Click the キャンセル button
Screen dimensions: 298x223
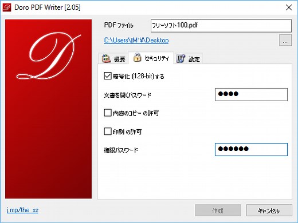click(269, 210)
